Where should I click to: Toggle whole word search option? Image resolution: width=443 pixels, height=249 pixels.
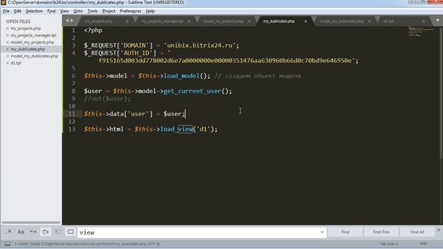point(33,232)
